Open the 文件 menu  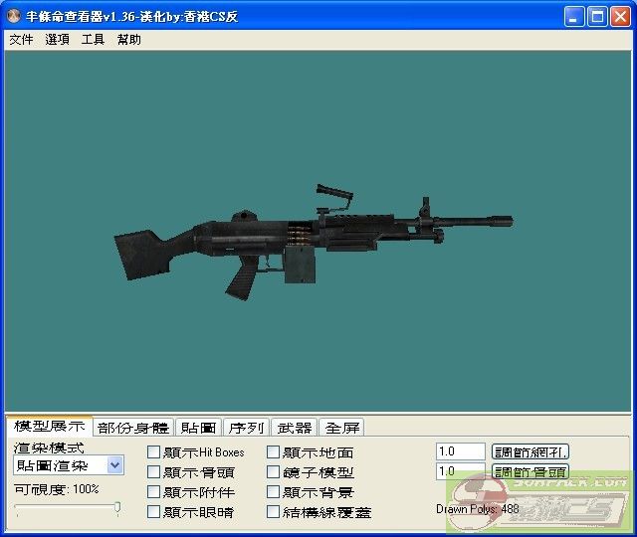pos(21,40)
